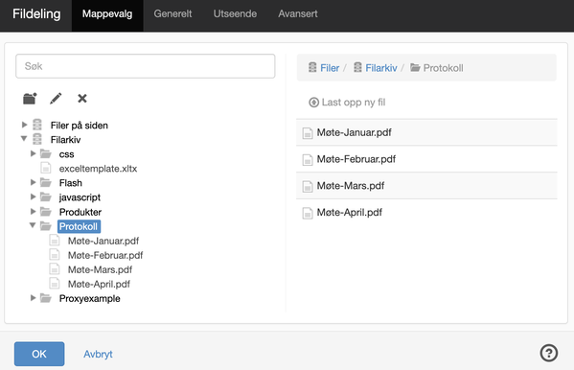Screen dimensions: 574x370
Task: Click the Filarkiv breadcrumb icon
Action: 357,67
